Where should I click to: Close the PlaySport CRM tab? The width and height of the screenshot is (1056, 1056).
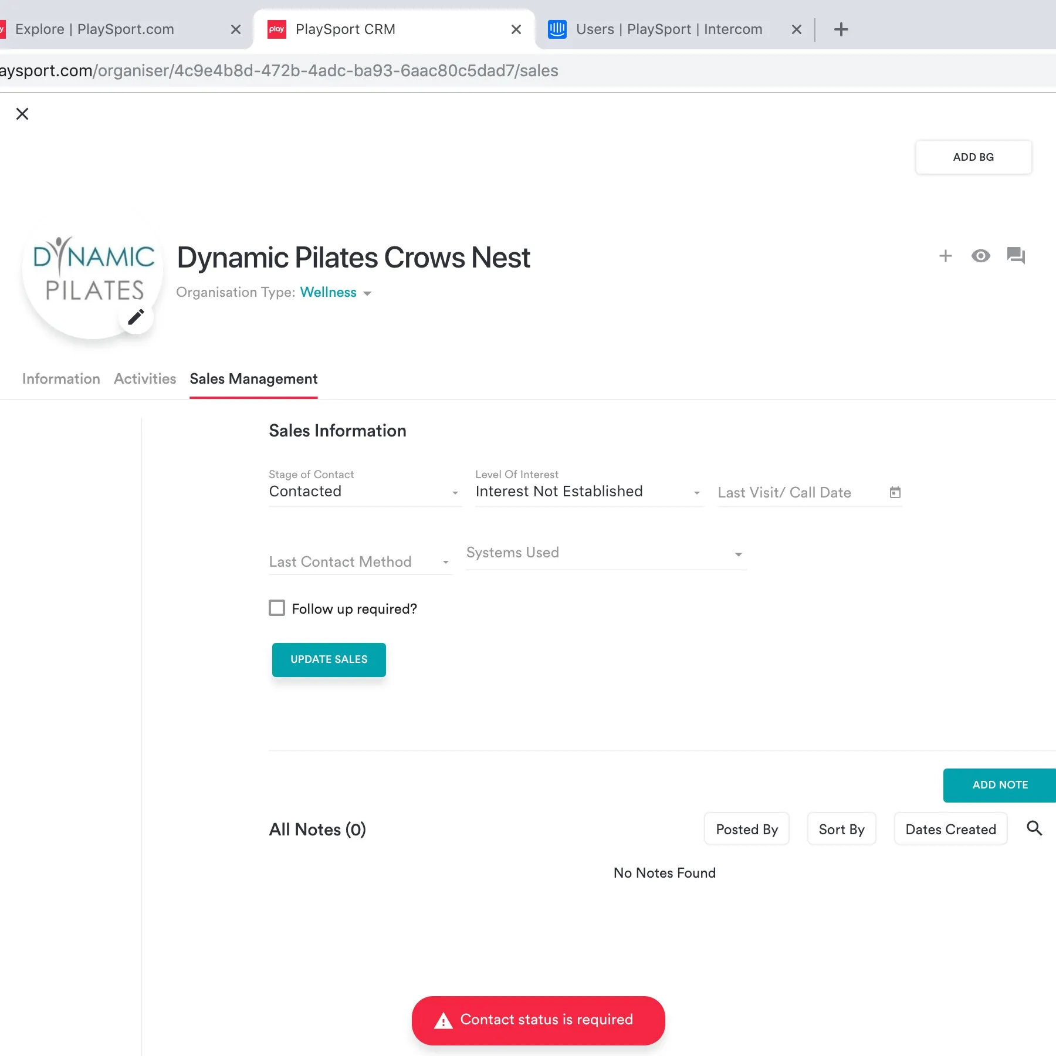516,29
